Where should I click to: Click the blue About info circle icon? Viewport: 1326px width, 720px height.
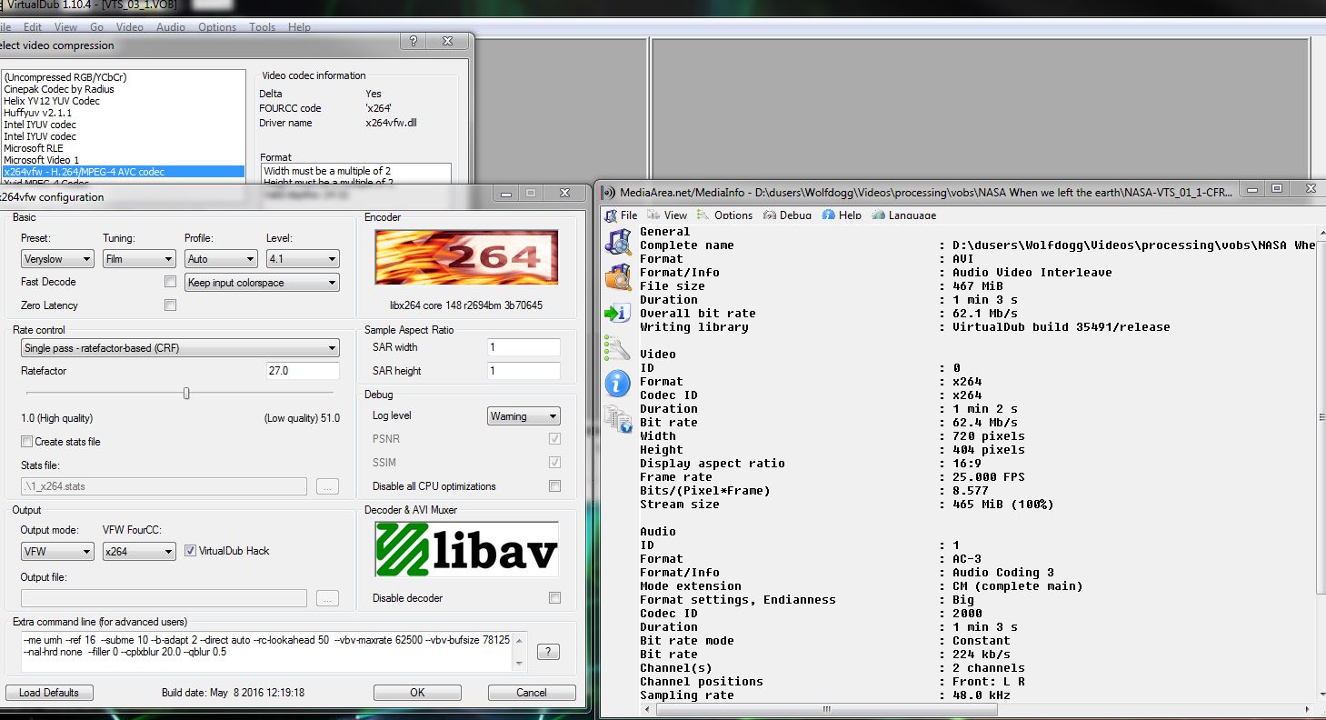point(618,384)
